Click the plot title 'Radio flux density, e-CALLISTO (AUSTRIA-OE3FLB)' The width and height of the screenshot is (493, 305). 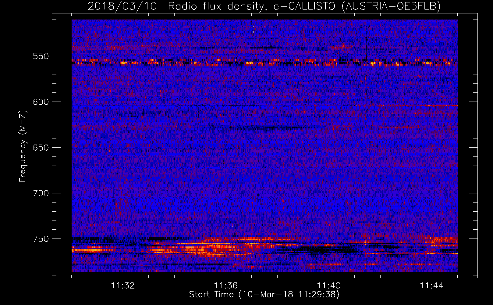304,6
